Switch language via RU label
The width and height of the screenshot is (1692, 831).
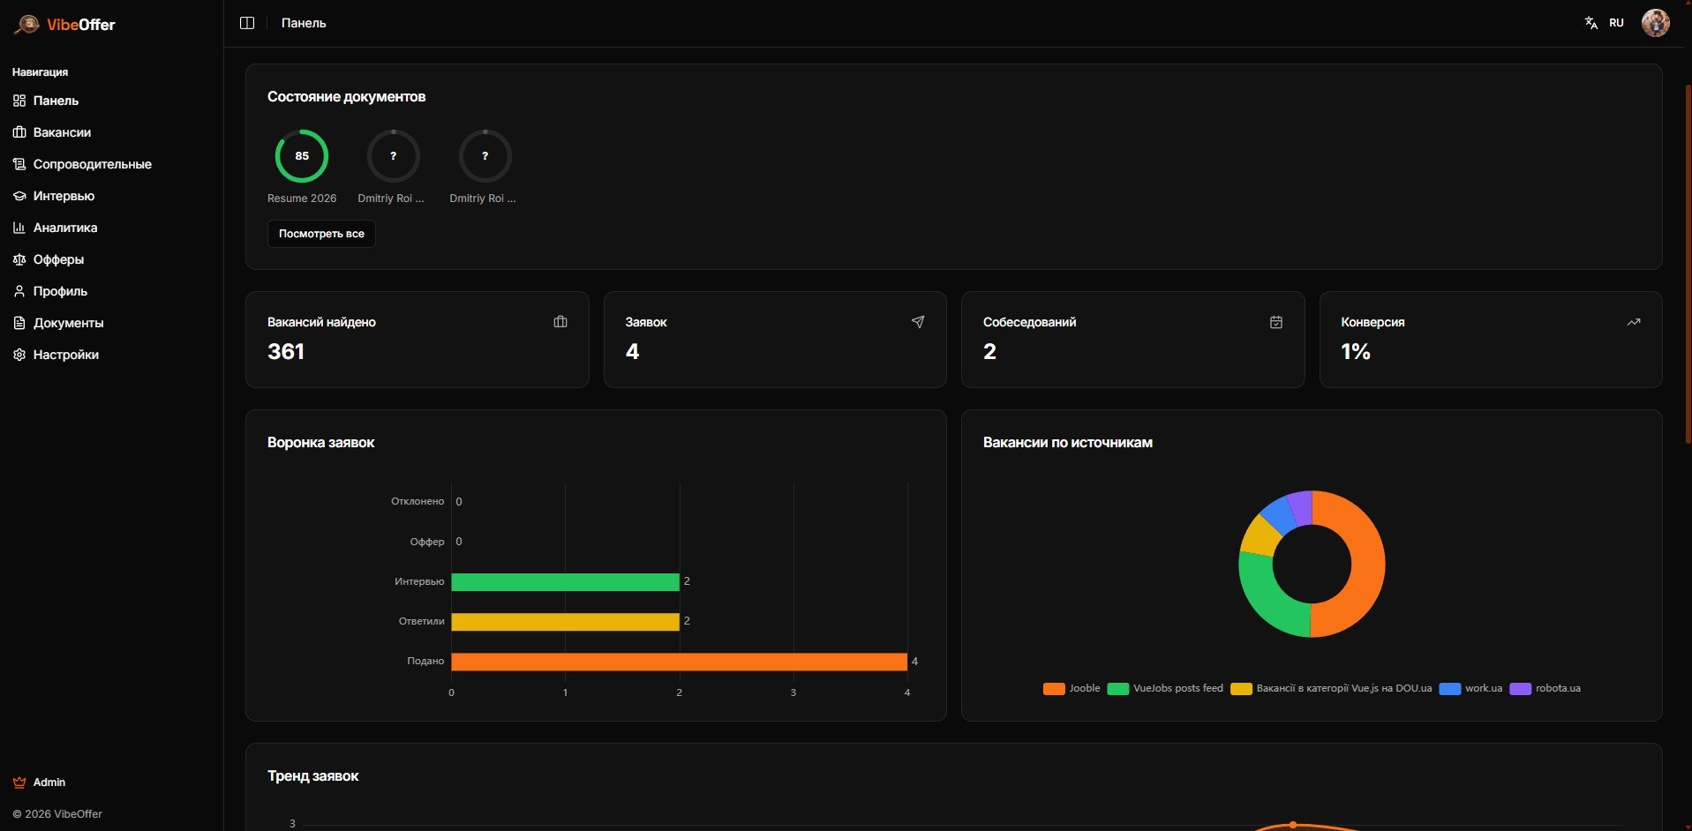1616,23
